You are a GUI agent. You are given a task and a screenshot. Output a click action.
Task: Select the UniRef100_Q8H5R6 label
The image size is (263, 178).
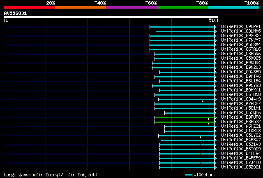241,54
